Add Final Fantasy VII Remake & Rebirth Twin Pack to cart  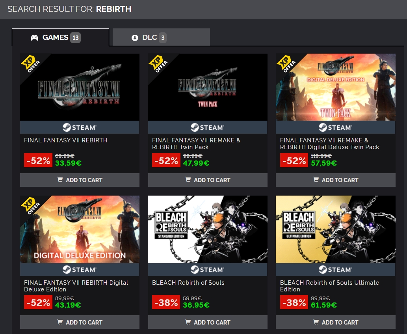(x=208, y=180)
